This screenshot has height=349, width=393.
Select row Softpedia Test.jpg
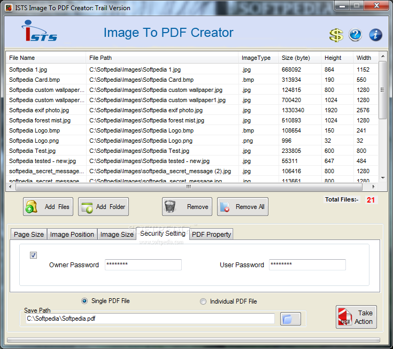point(192,151)
